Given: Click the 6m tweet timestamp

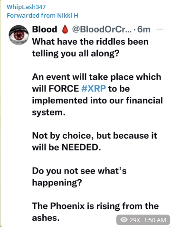Looking at the screenshot, I should coord(144,30).
